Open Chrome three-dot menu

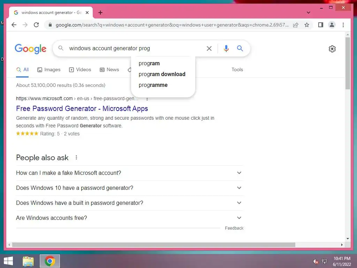click(343, 25)
